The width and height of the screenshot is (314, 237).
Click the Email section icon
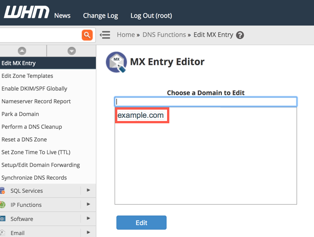click(2, 232)
